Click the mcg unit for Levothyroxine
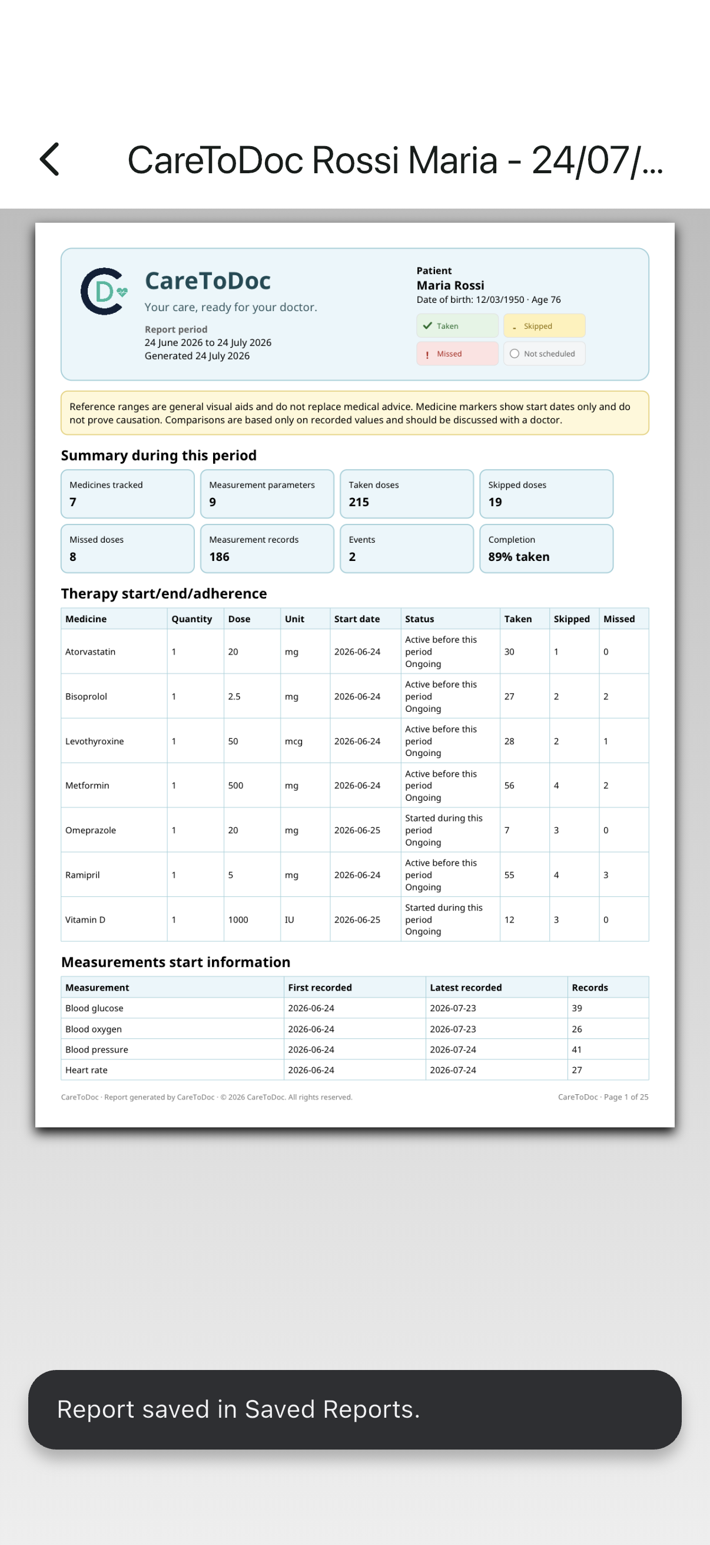Viewport: 710px width, 1545px height. (294, 741)
